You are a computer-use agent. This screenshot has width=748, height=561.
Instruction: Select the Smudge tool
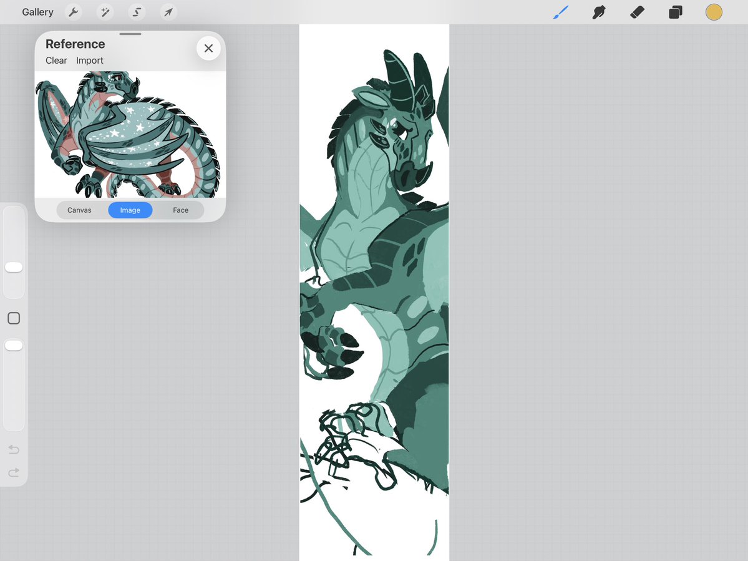pyautogui.click(x=599, y=12)
